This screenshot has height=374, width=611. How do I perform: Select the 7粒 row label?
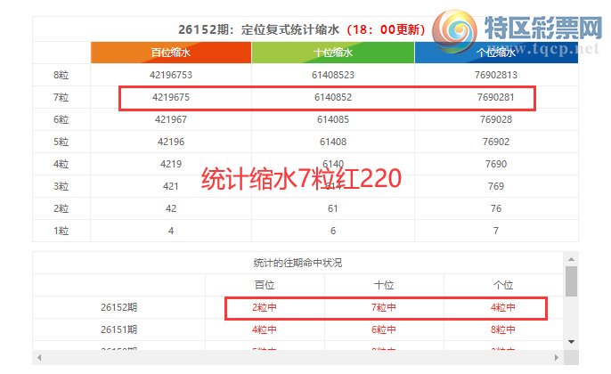(61, 97)
